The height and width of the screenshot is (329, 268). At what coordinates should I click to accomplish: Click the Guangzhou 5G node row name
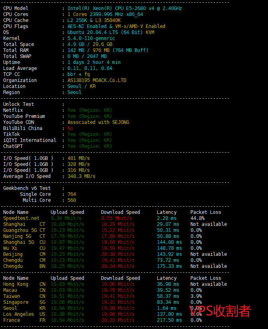point(19,230)
